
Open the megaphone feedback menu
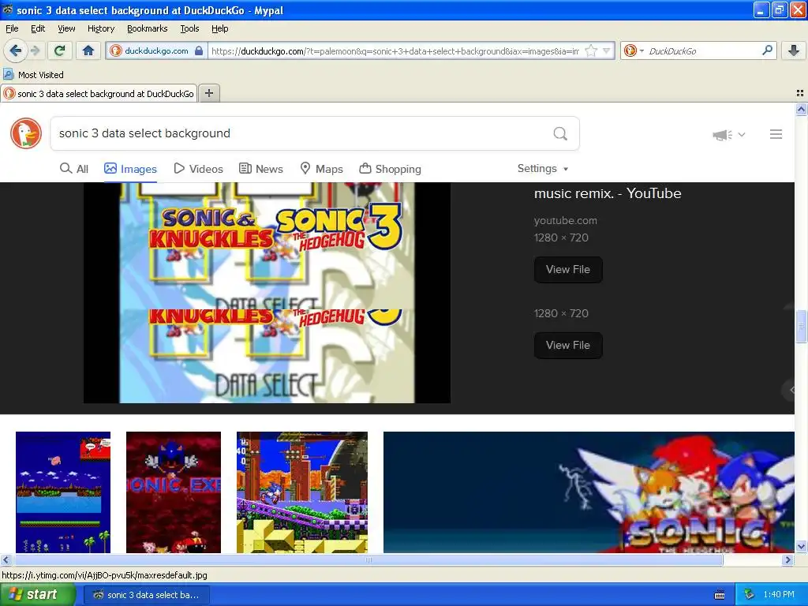(x=728, y=134)
